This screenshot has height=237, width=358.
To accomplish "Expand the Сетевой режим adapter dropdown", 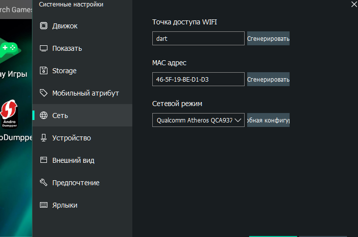I will [198, 120].
